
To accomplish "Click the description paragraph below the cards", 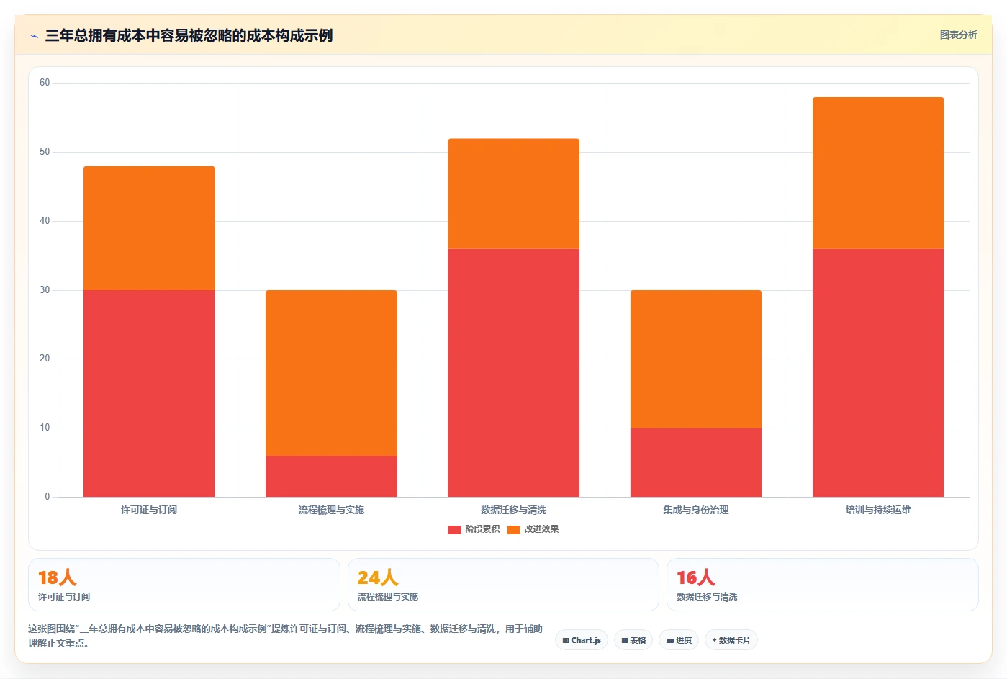I will (285, 636).
